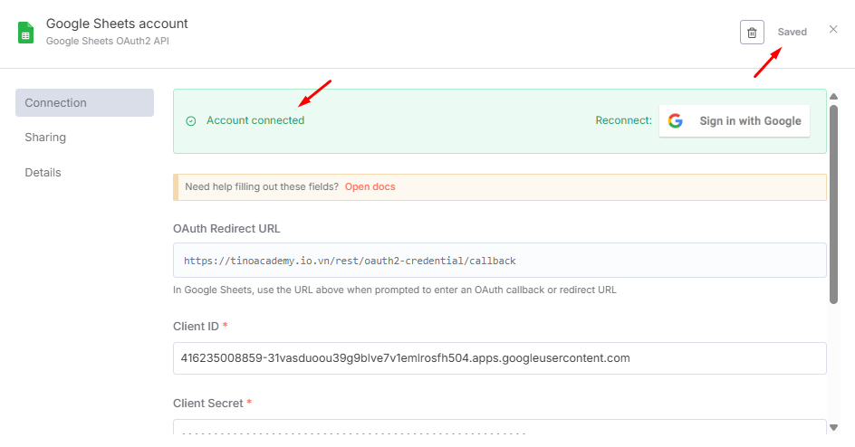Click the Google logo icon
Image resolution: width=855 pixels, height=447 pixels.
point(676,121)
